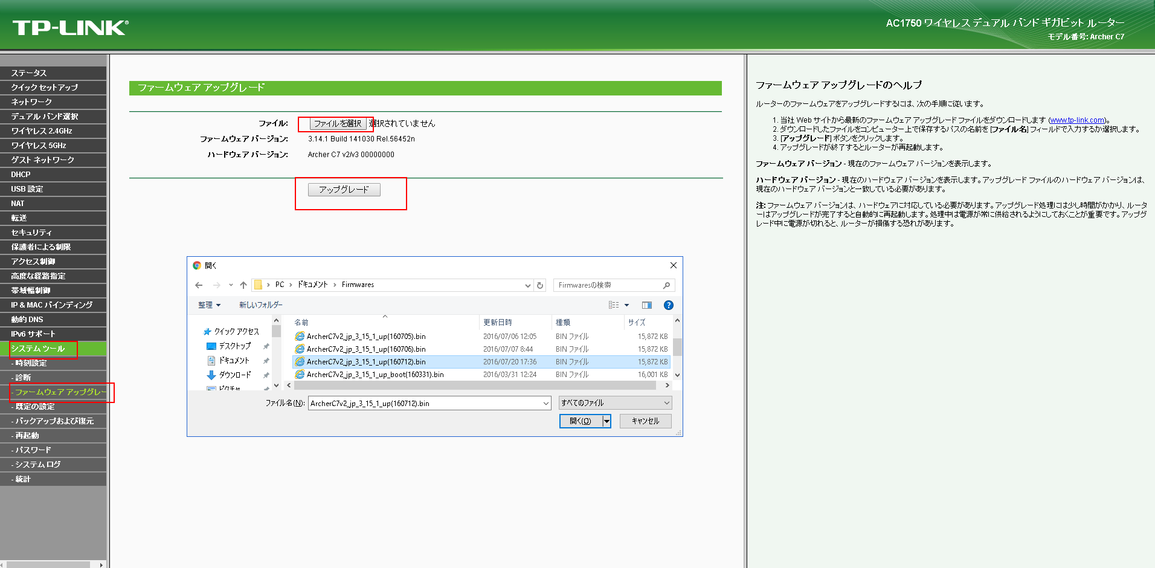Open the システム ログ submenu item

click(53, 465)
